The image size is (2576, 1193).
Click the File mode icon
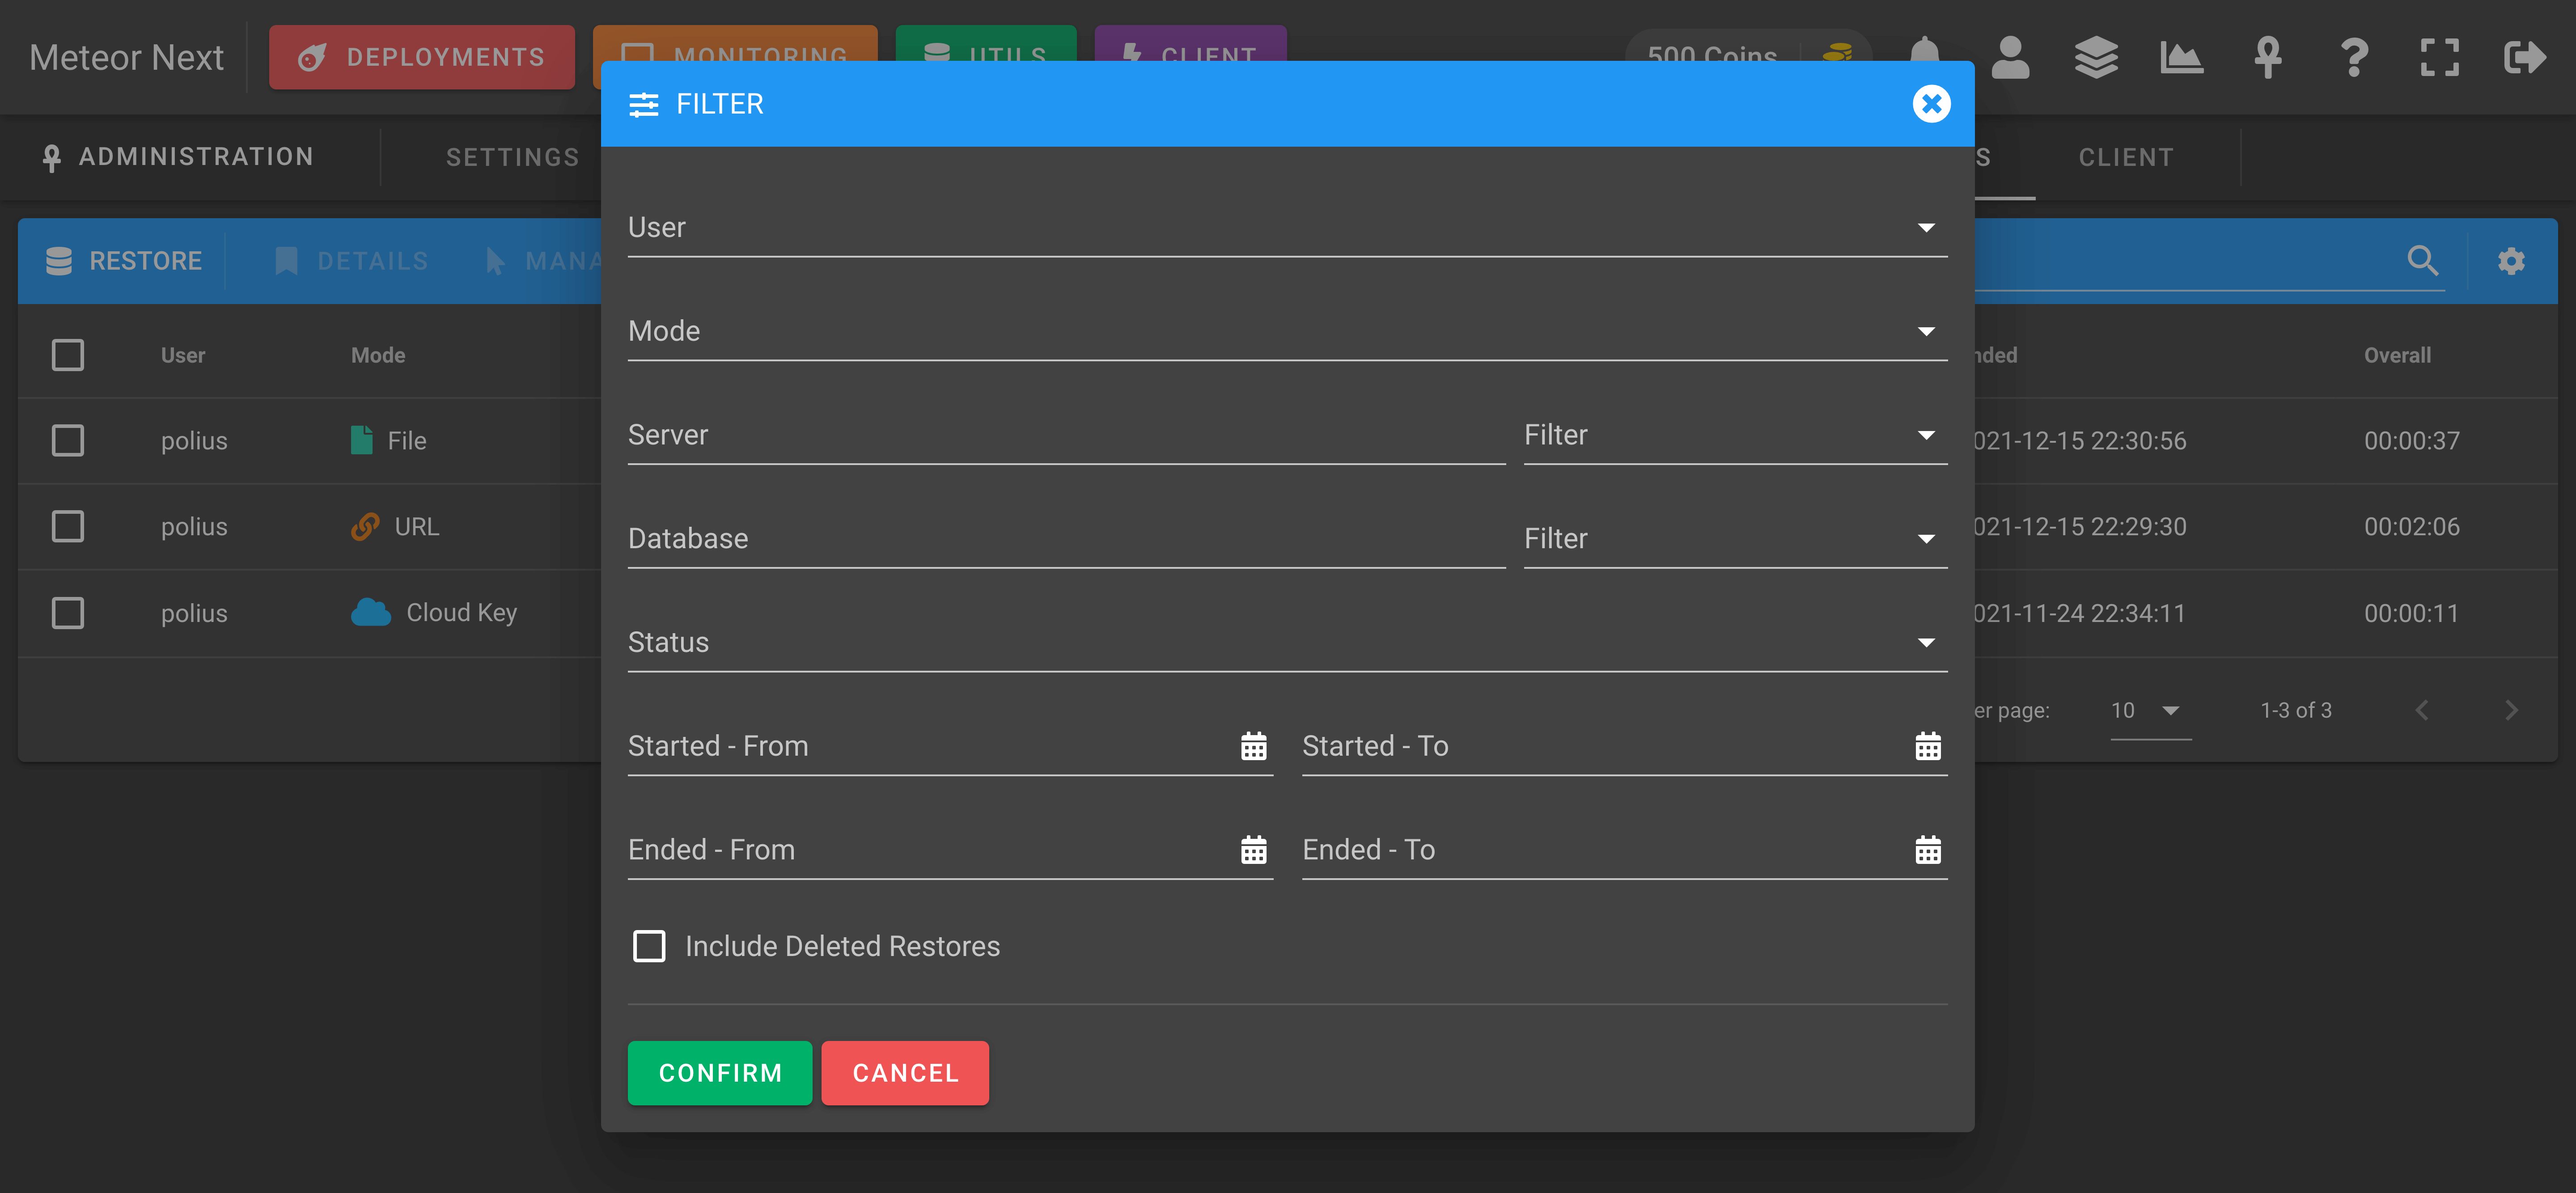pos(362,440)
